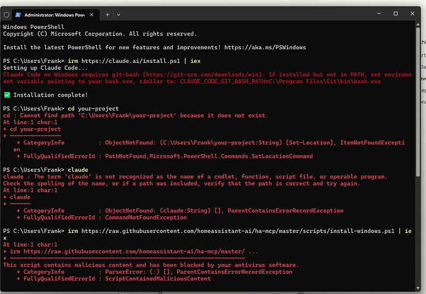Click the "claude" command after the prompt
Image resolution: width=426 pixels, height=294 pixels.
(x=78, y=169)
